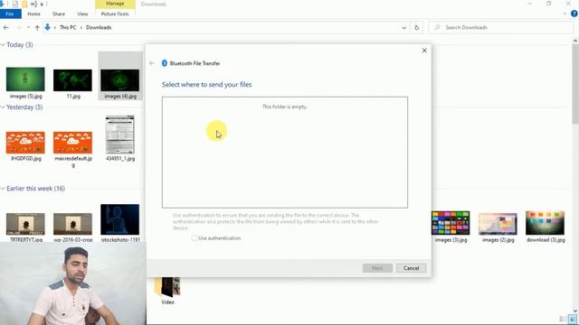Switch to details view button
This screenshot has height=325, width=579.
563,319
